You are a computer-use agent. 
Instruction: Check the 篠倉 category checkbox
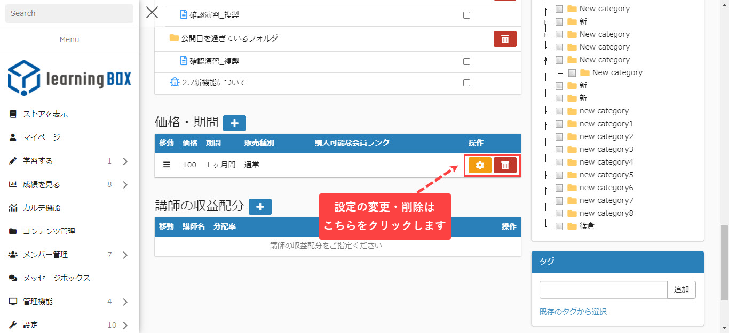tap(559, 226)
